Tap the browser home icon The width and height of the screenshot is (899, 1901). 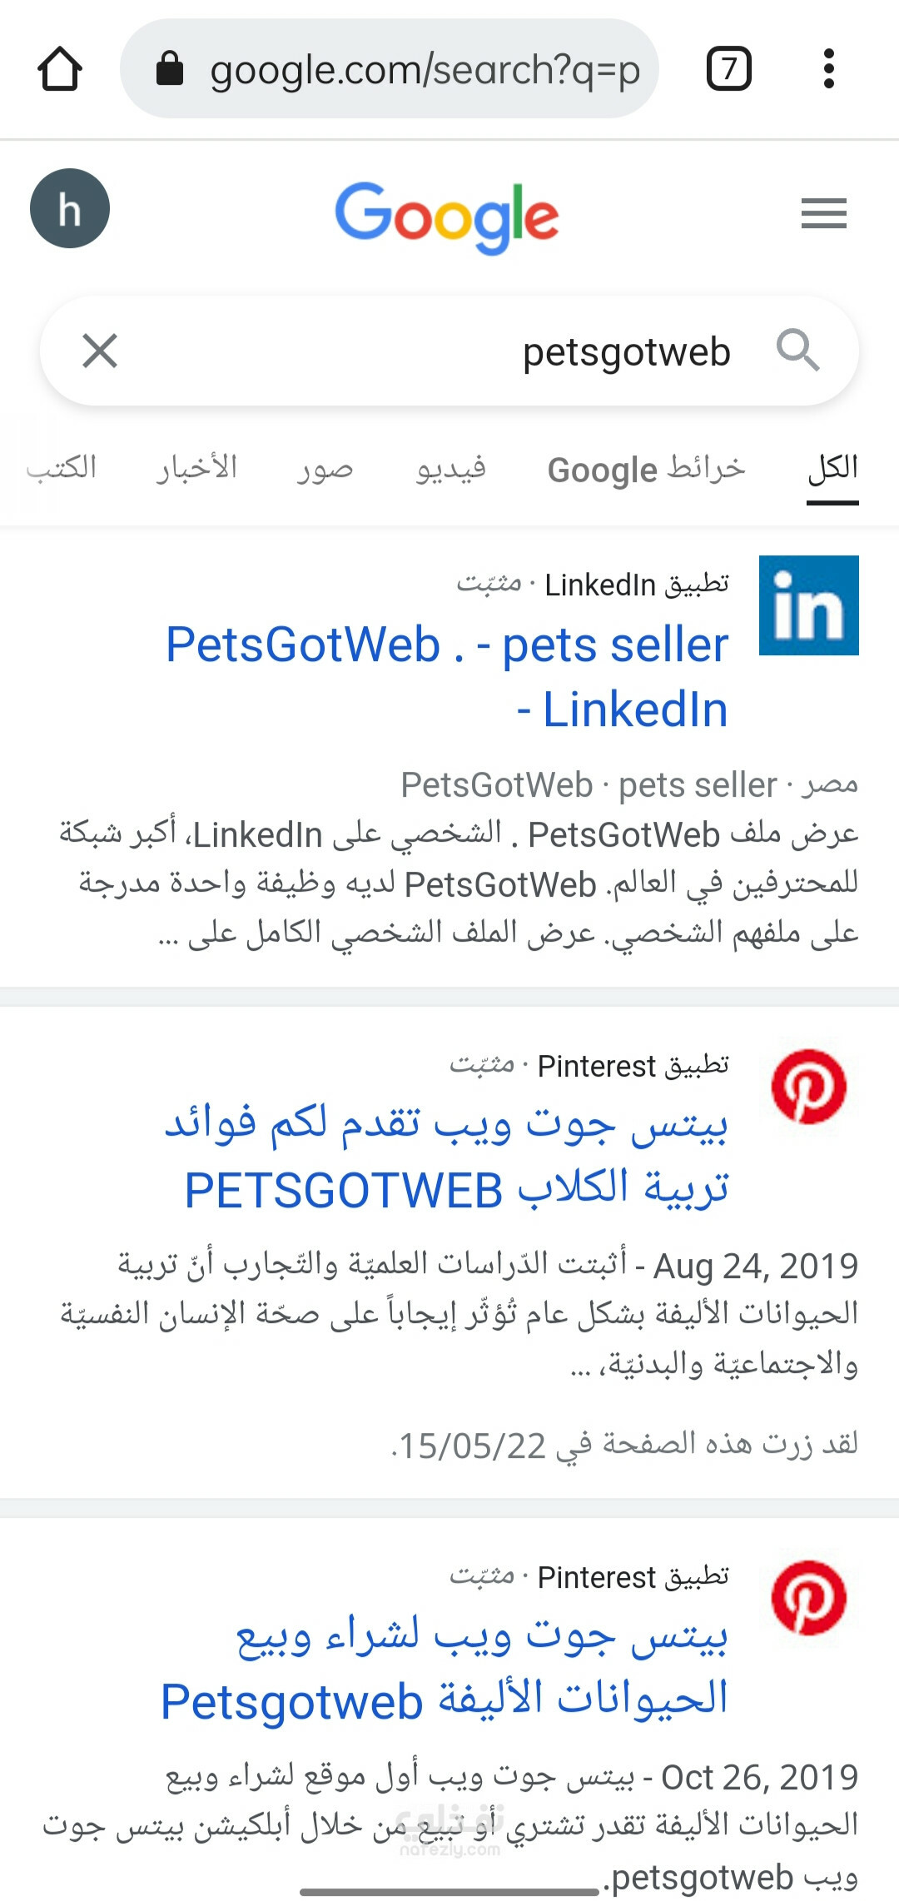pyautogui.click(x=60, y=68)
